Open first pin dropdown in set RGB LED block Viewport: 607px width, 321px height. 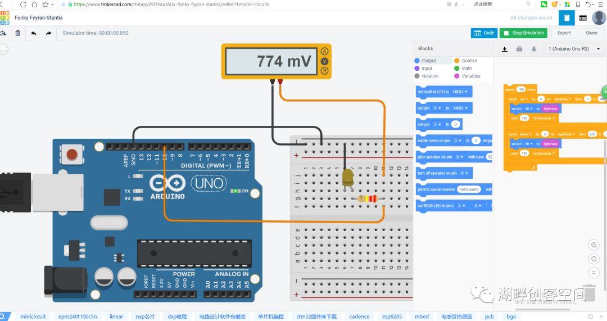[x=461, y=206]
